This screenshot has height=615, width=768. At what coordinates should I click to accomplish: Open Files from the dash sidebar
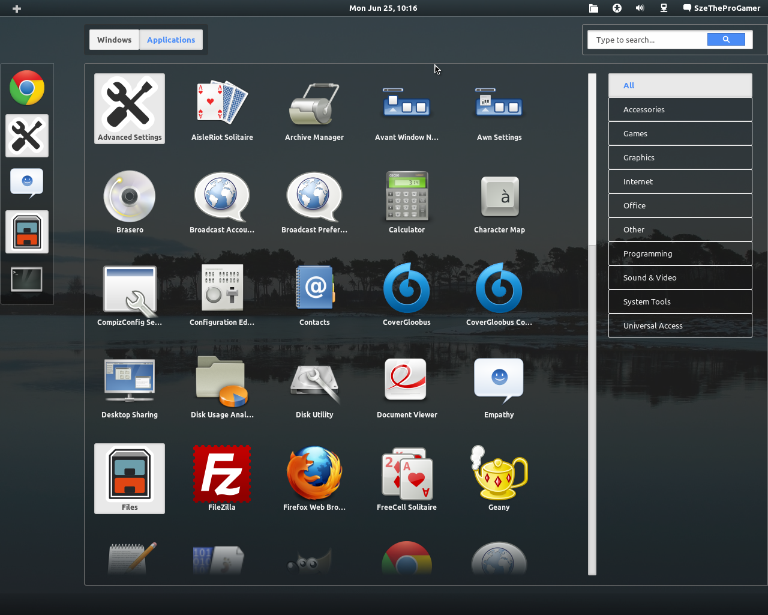point(27,232)
